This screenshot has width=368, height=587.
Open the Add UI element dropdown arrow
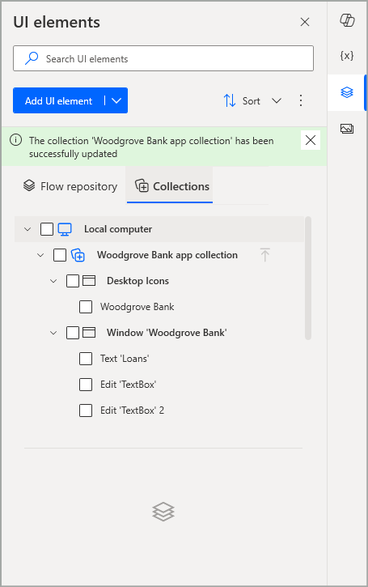click(x=116, y=100)
